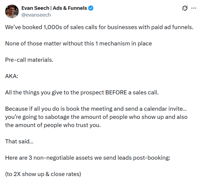The image size is (202, 182).
Task: Click the line starting "We've booked 1,000s"
Action: tap(99, 28)
